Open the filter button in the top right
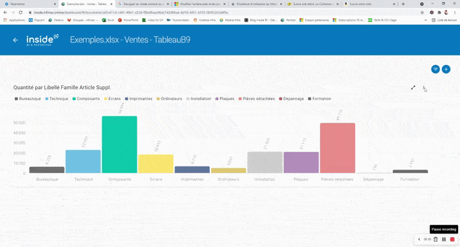The width and height of the screenshot is (460, 247). pyautogui.click(x=435, y=70)
